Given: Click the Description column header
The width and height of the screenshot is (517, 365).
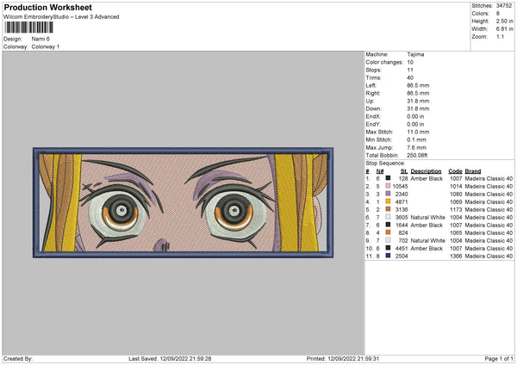Looking at the screenshot, I should [426, 170].
